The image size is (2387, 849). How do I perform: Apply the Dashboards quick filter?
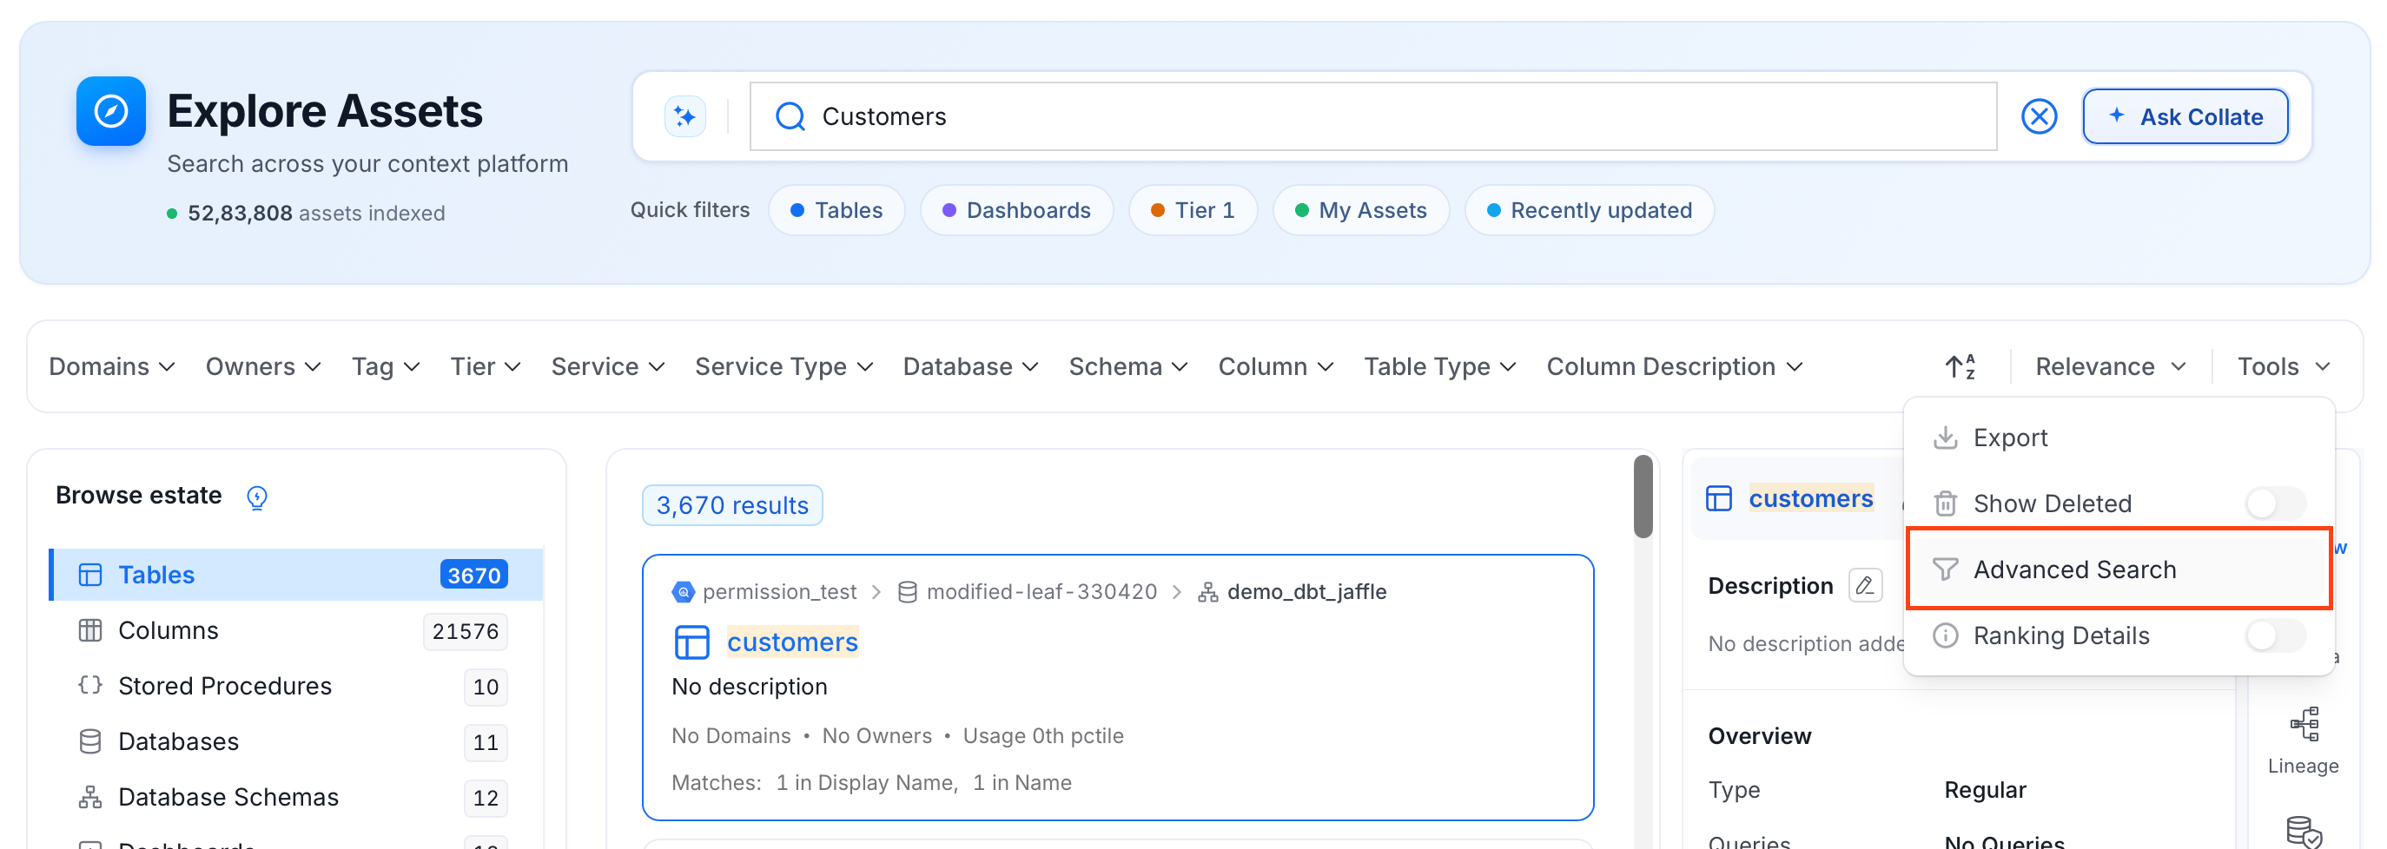(x=1016, y=210)
